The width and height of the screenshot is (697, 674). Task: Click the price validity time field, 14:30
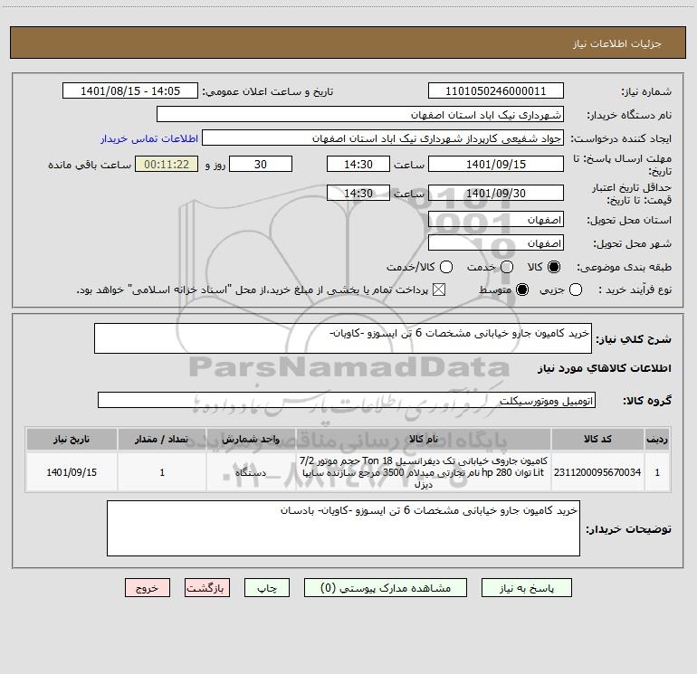pos(358,193)
